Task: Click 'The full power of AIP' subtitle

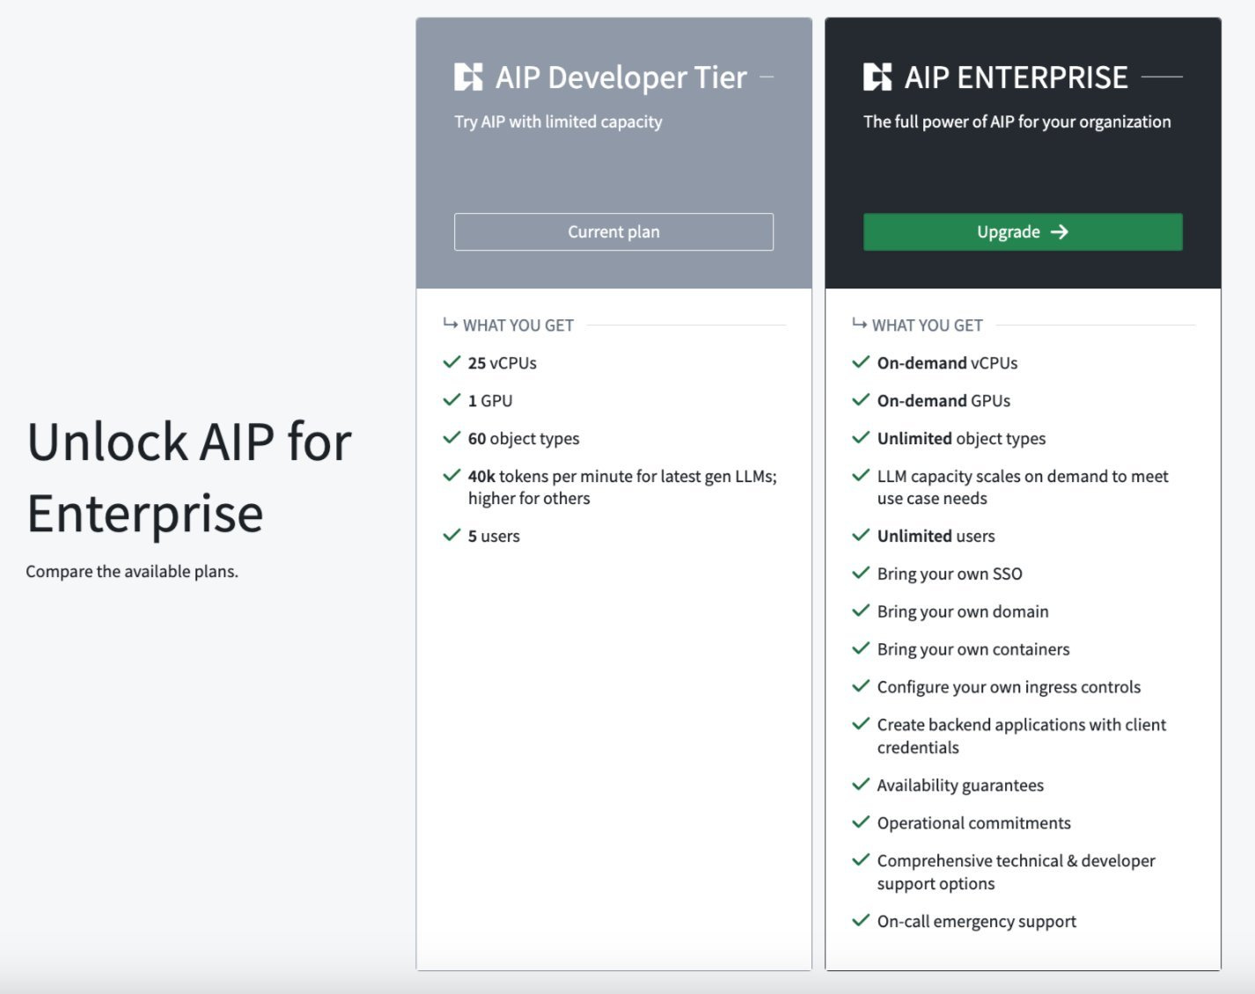Action: [1017, 122]
